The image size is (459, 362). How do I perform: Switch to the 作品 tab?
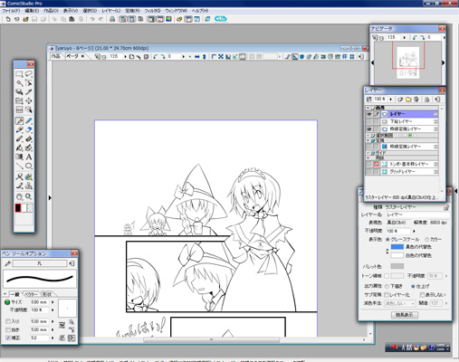tap(56, 56)
